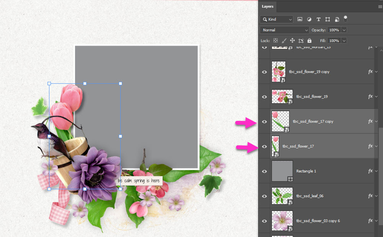Hide the tbc_ssd_flower_19 layer
This screenshot has height=237, width=383.
264,97
